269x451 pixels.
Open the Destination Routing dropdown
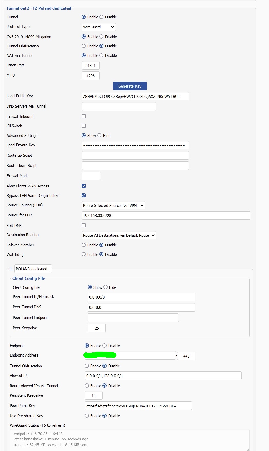[x=119, y=235]
